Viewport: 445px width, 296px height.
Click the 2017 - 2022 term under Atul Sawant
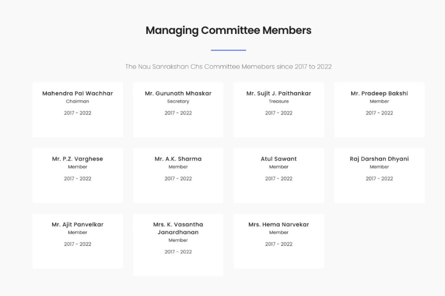(279, 179)
